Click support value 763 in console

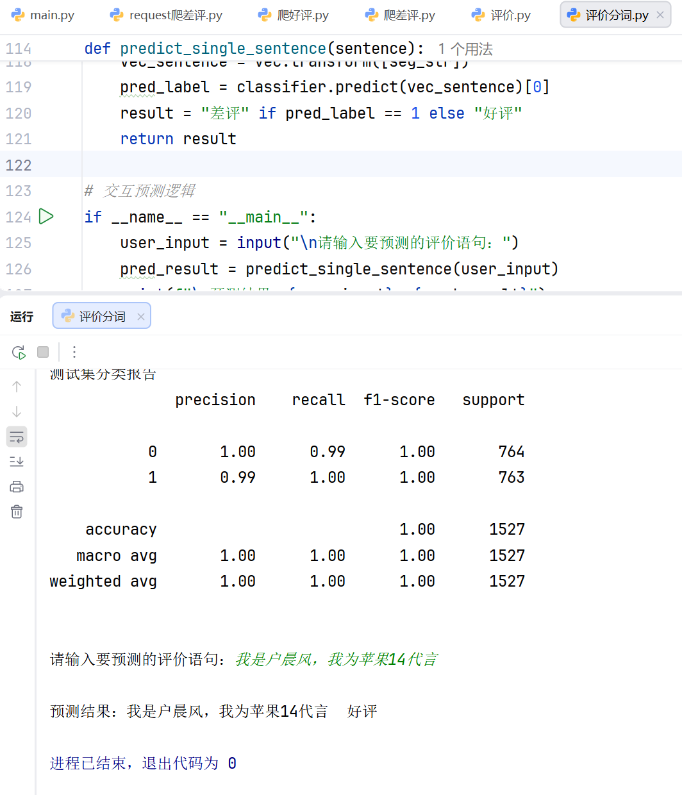pyautogui.click(x=511, y=478)
